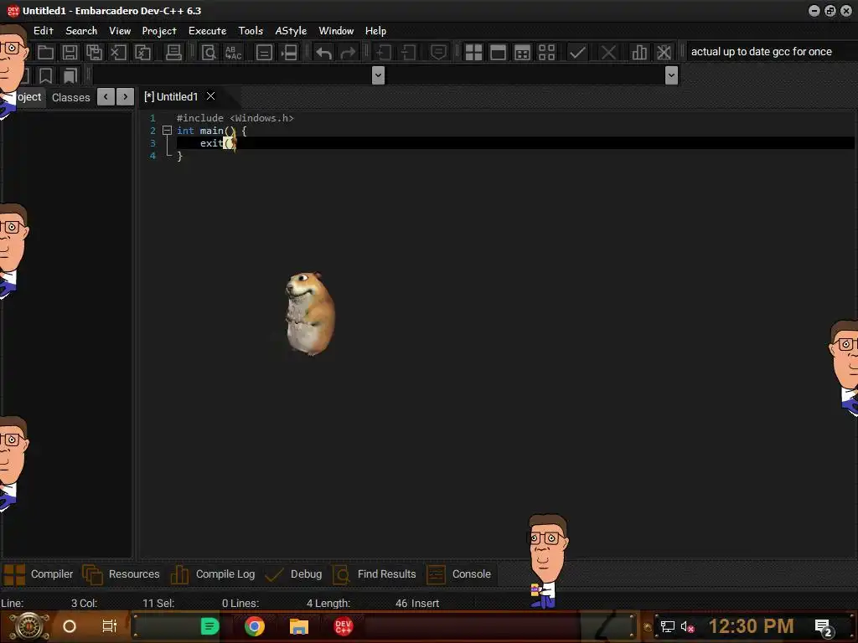Open the View menu
This screenshot has height=643, width=858.
(x=120, y=31)
